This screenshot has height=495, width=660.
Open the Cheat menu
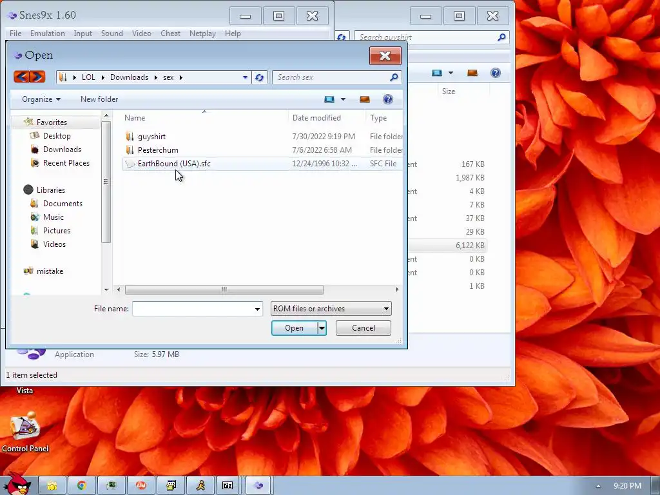[170, 34]
